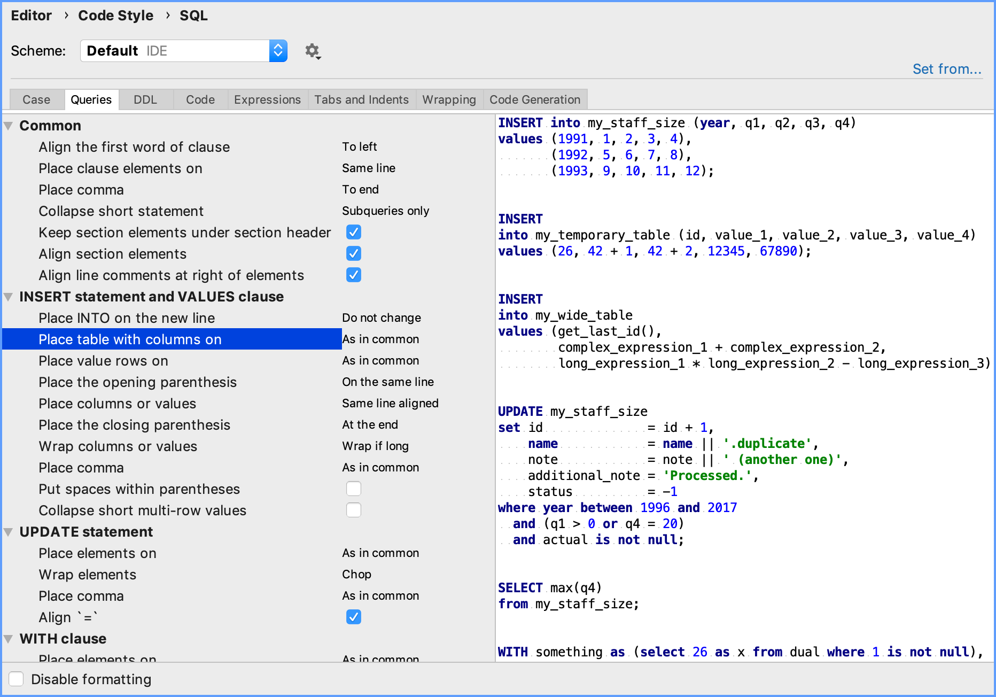Collapse INSERT statement and VALUES clause section
Viewport: 996px width, 697px height.
(x=9, y=297)
